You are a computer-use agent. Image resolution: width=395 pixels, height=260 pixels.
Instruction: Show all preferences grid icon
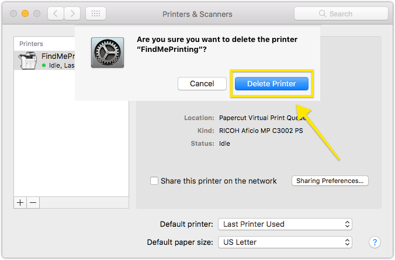[96, 13]
